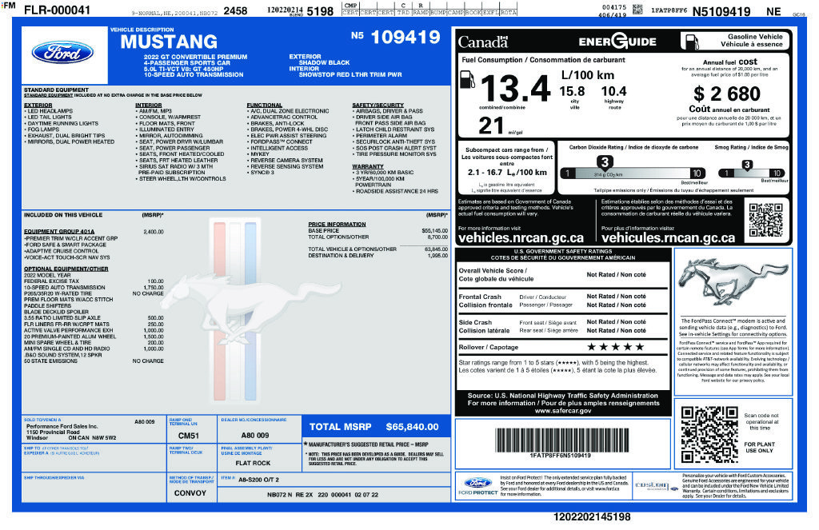The width and height of the screenshot is (819, 530).
Task: Click the five-star Rollover rating
Action: 615,347
